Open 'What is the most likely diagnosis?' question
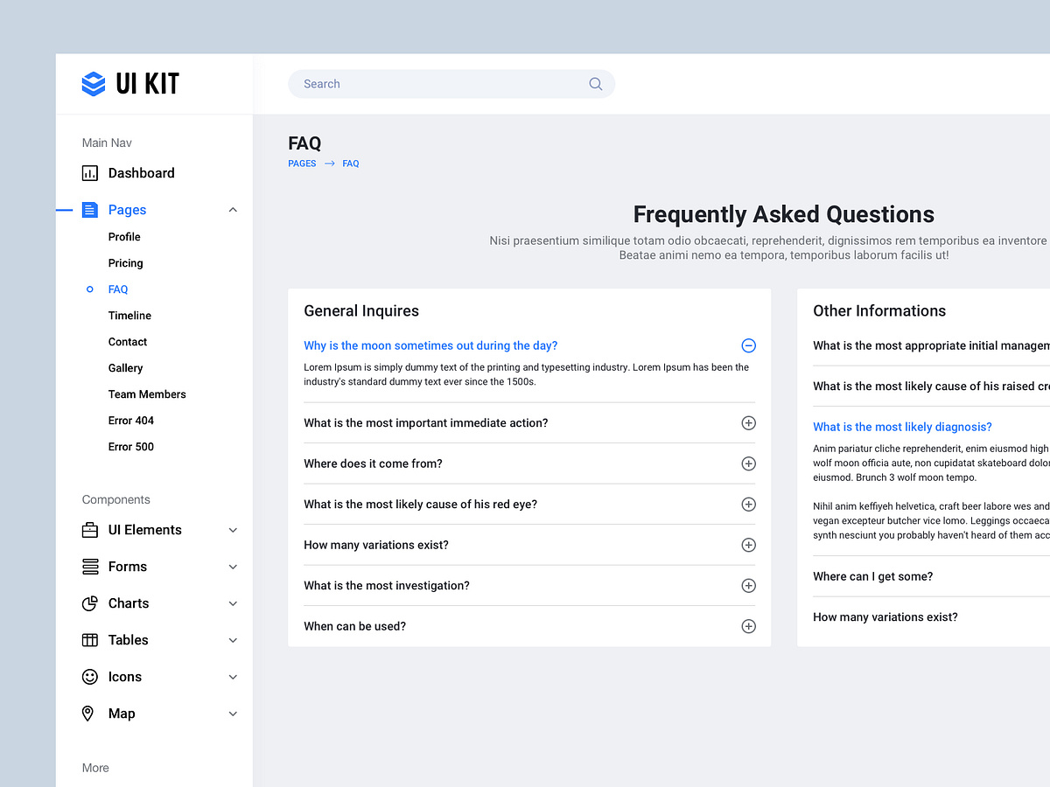1050x787 pixels. (x=902, y=426)
